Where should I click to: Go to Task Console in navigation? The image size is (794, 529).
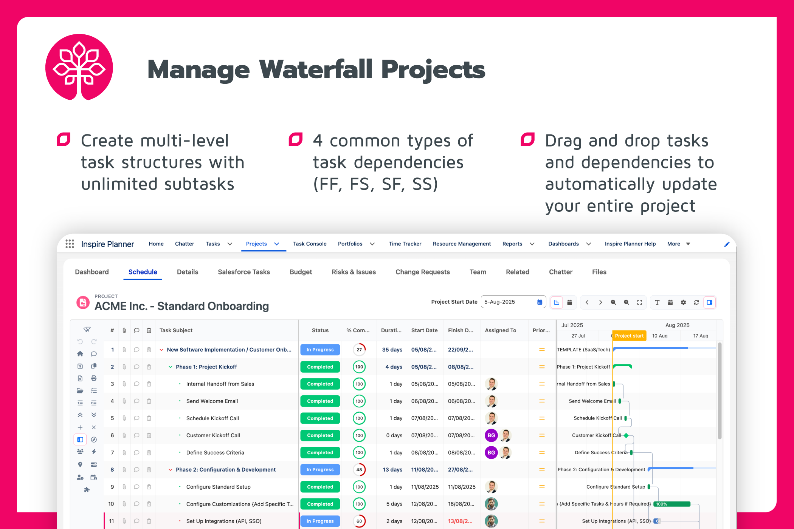click(x=310, y=244)
